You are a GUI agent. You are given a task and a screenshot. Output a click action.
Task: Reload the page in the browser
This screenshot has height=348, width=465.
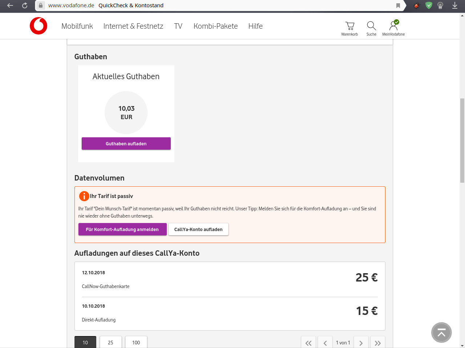pos(25,5)
